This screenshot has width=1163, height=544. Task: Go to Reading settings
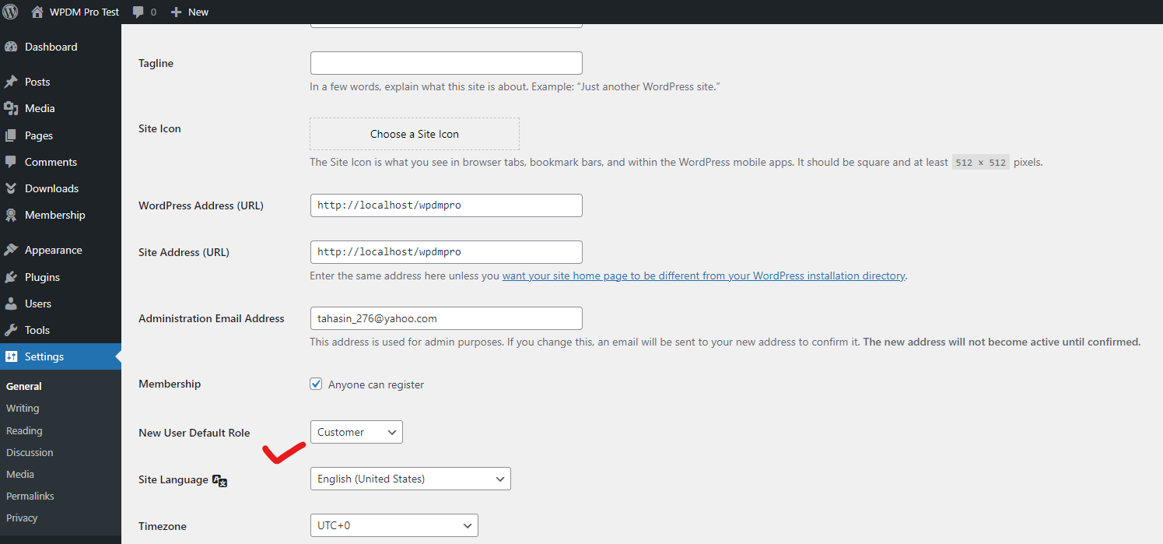pyautogui.click(x=24, y=430)
